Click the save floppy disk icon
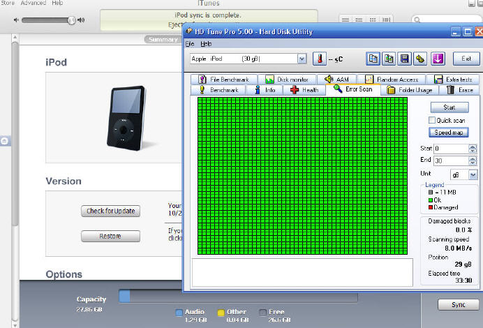 pos(404,59)
